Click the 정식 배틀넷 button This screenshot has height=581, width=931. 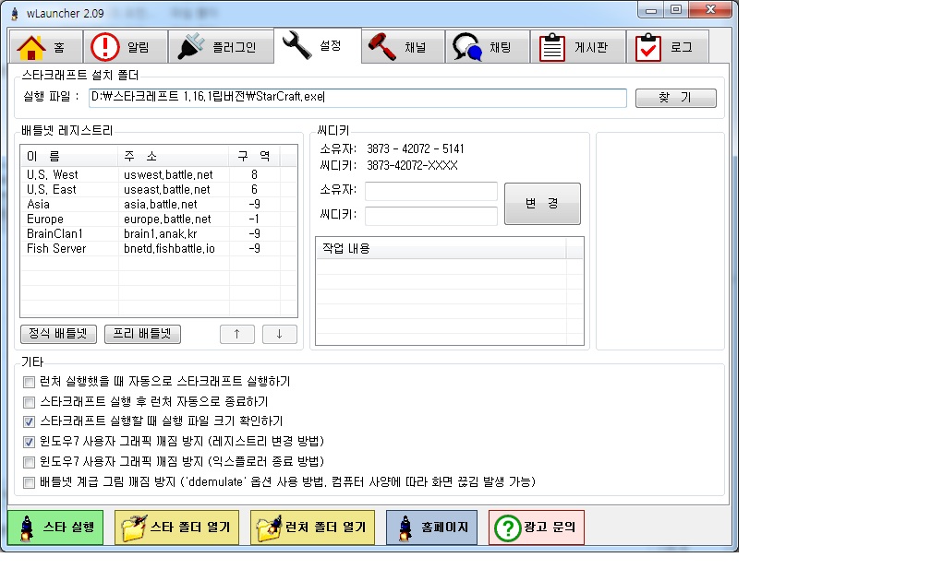58,334
